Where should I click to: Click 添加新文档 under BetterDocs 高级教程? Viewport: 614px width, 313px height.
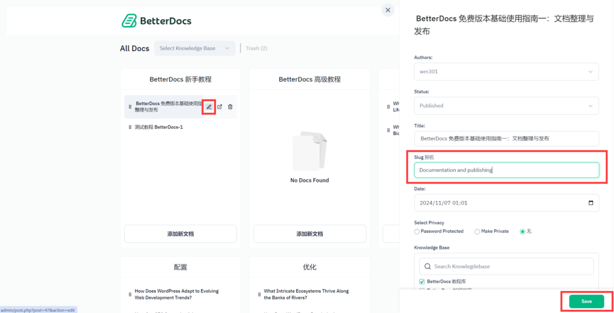point(310,234)
